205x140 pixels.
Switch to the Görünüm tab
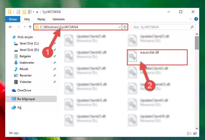click(59, 19)
